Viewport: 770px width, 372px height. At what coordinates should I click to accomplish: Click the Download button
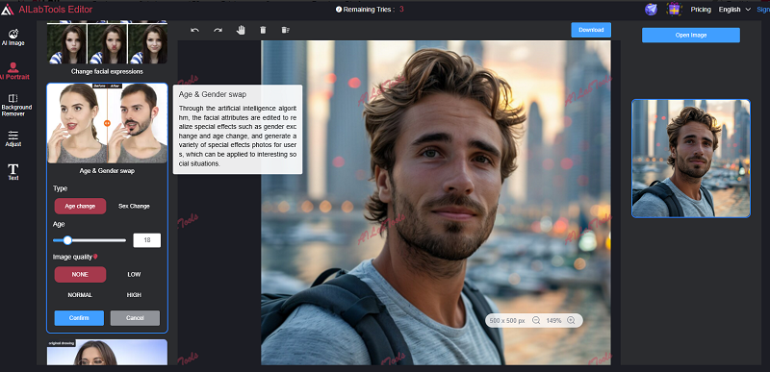point(591,30)
